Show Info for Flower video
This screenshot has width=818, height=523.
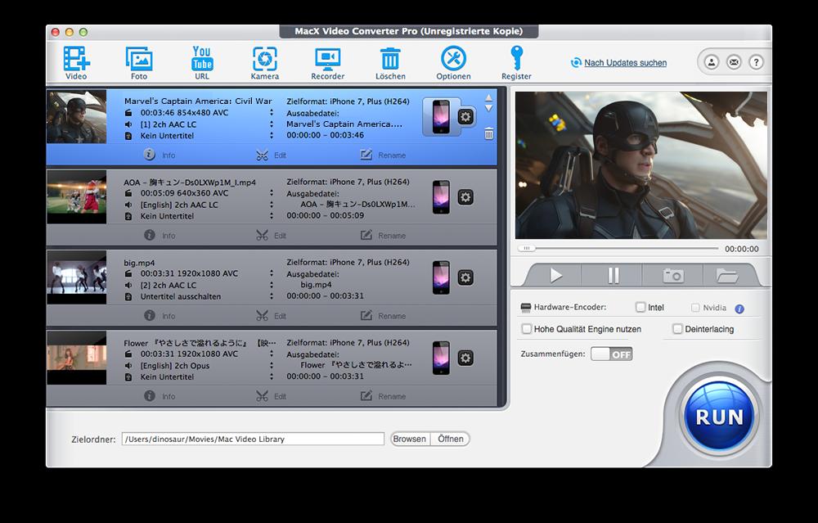(160, 396)
